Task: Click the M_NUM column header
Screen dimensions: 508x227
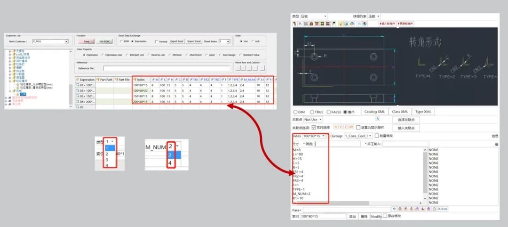Action: 248,80
